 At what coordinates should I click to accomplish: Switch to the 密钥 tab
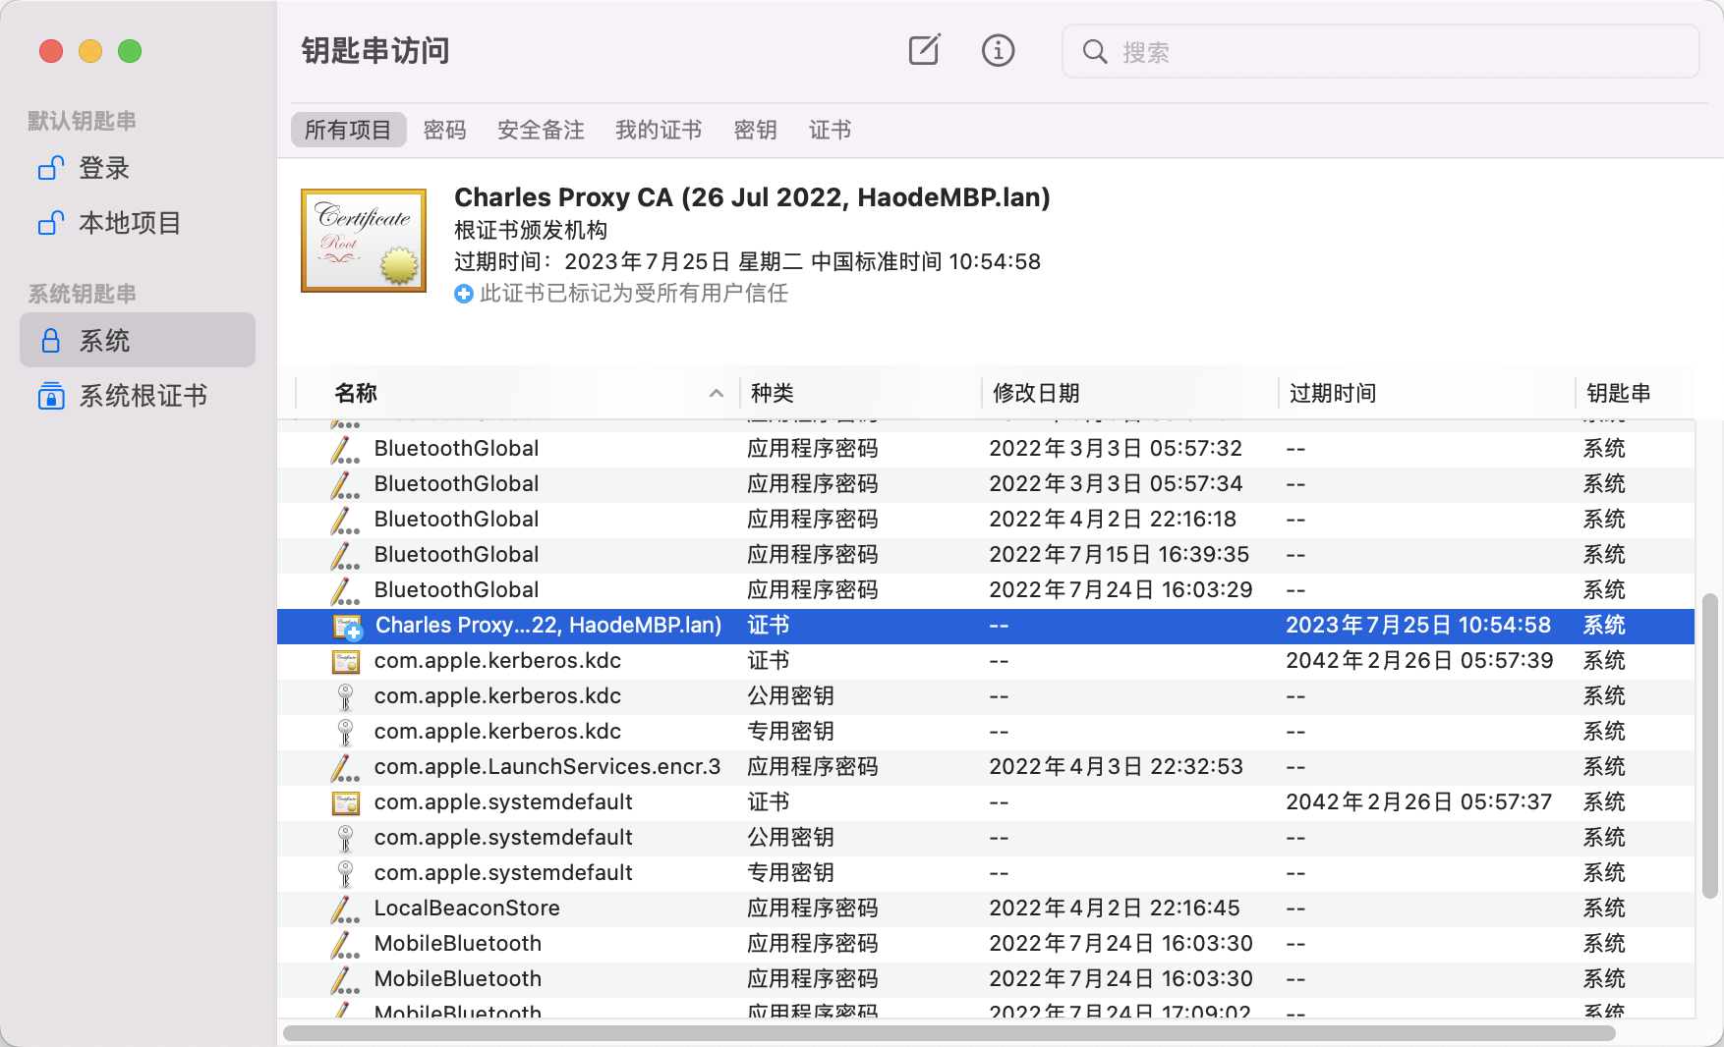[x=756, y=130]
